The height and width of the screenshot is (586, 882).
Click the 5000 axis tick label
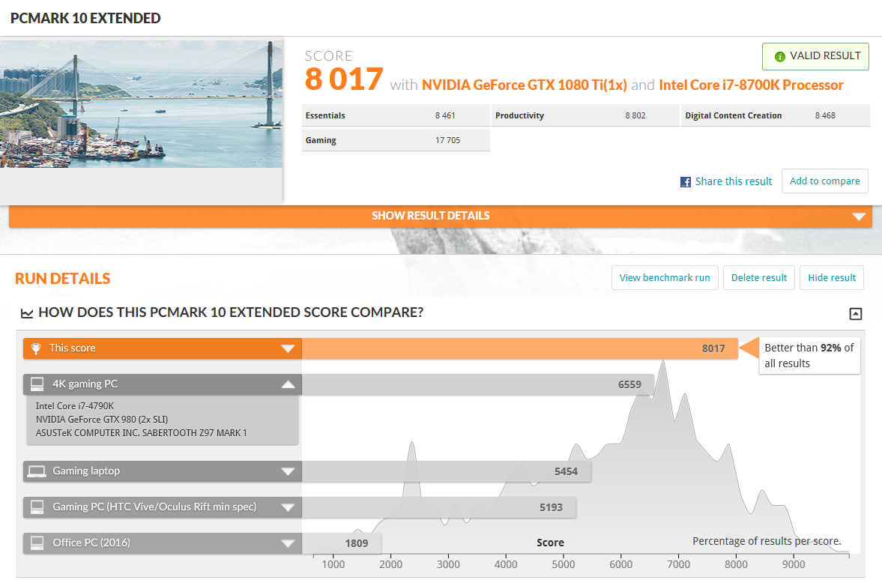(563, 564)
